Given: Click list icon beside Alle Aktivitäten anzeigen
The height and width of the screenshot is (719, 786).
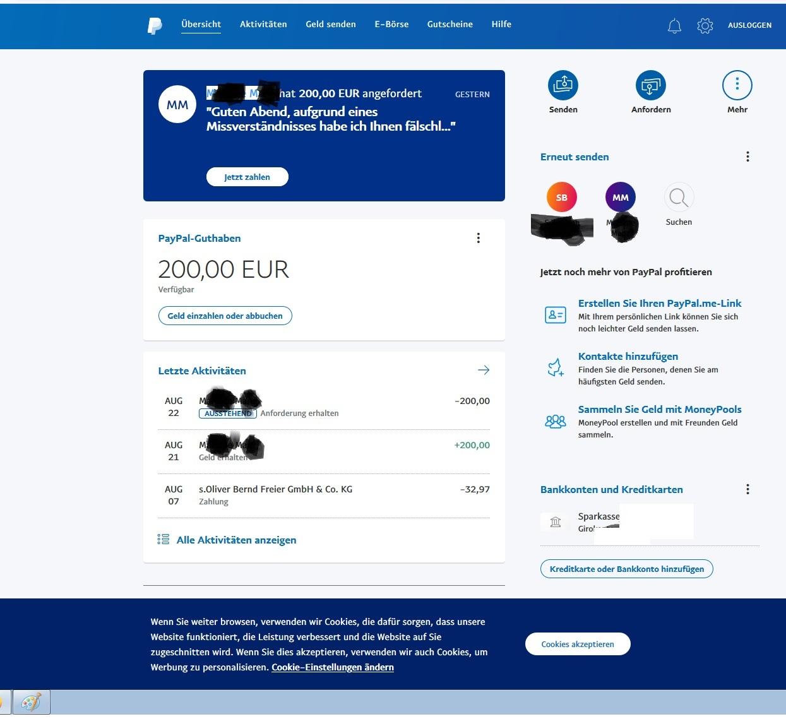Looking at the screenshot, I should coord(164,540).
